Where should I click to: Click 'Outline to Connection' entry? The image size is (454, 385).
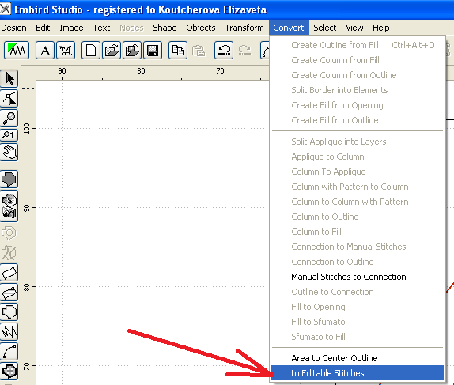click(358, 292)
